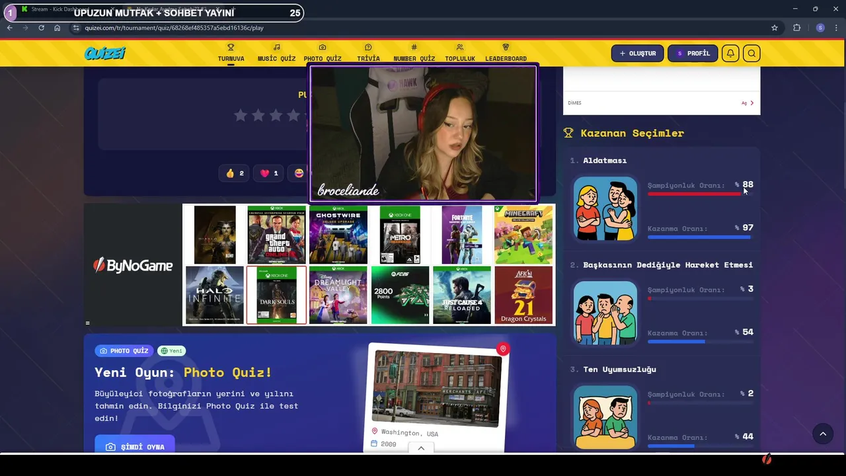Open the GTA Online game thumbnail

click(x=276, y=235)
